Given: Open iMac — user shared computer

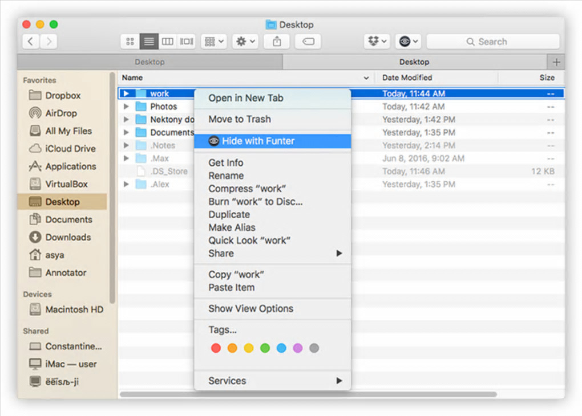Looking at the screenshot, I should tap(63, 364).
